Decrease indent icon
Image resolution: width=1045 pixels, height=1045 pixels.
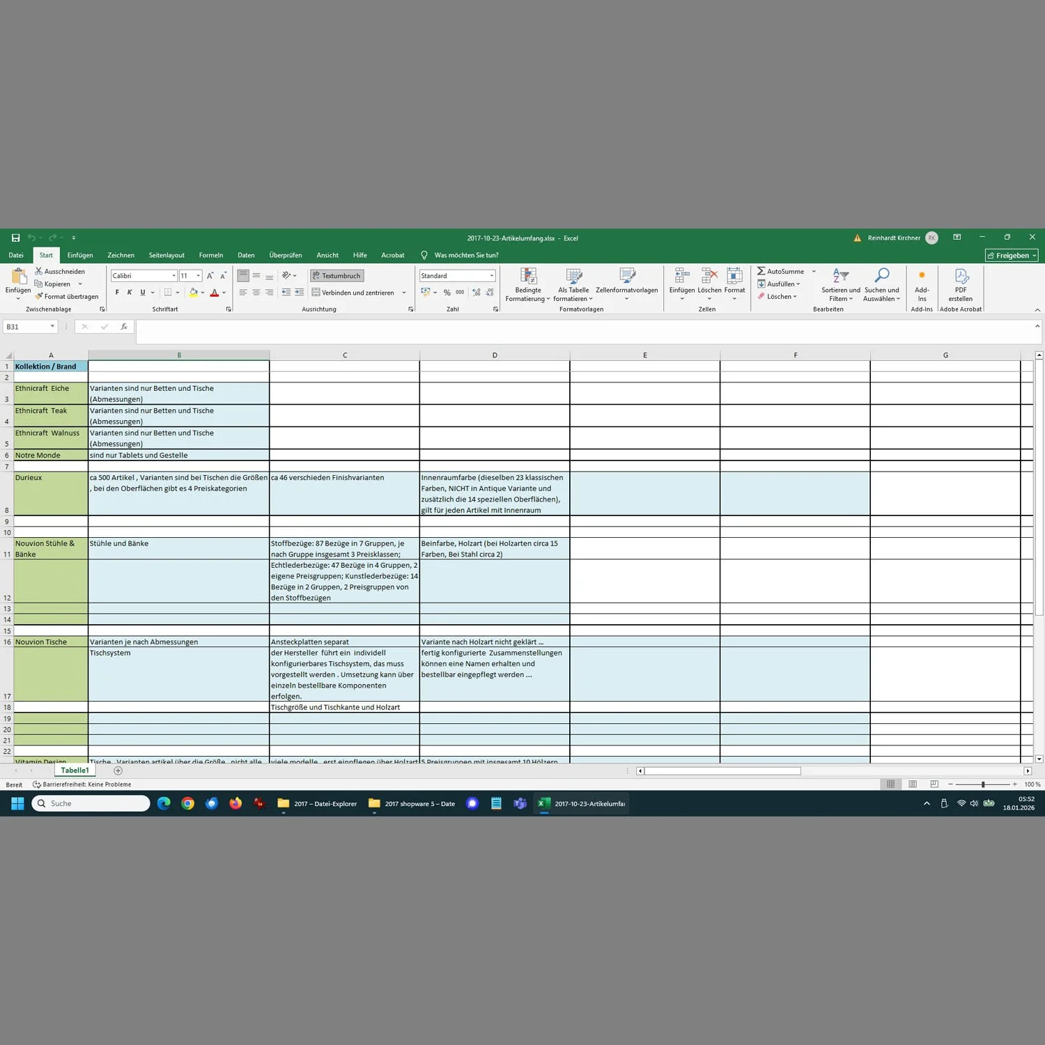[286, 293]
